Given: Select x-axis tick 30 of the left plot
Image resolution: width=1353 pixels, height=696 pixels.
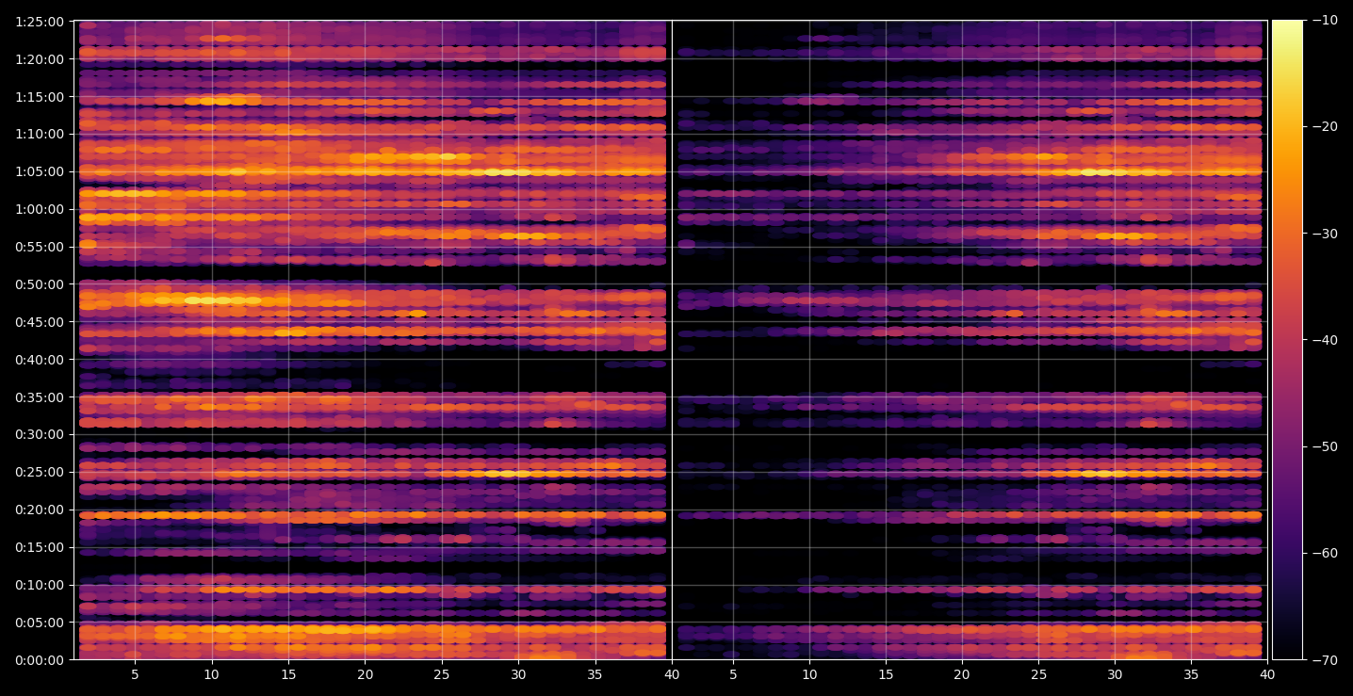Looking at the screenshot, I should click(518, 674).
